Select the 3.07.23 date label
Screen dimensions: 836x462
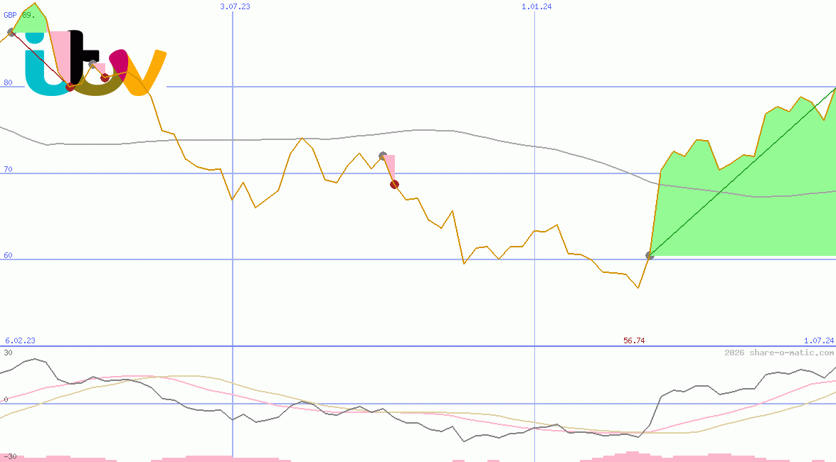pyautogui.click(x=235, y=6)
